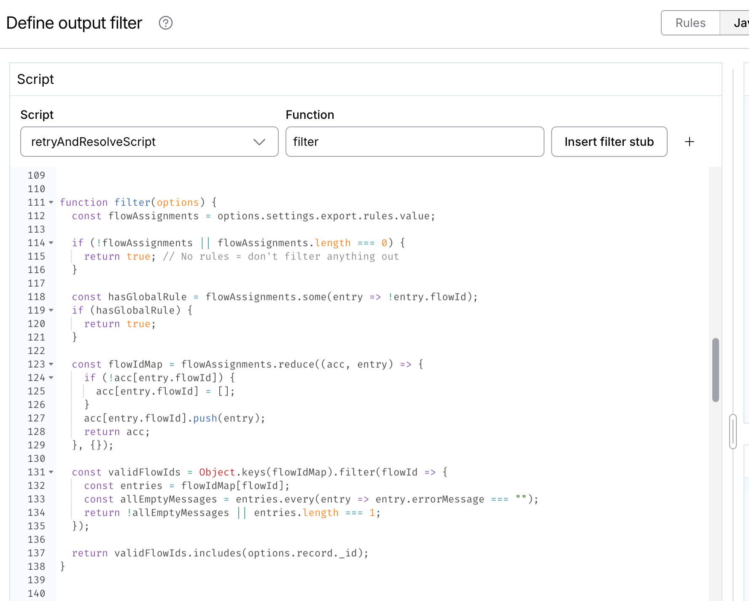
Task: Collapse the flowIdMap reduce block at line 123
Action: tap(51, 365)
